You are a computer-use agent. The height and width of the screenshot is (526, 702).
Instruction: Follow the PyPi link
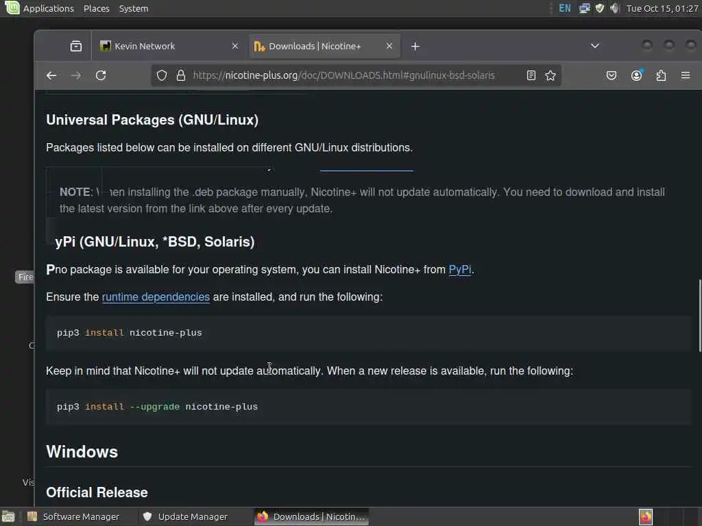click(460, 269)
